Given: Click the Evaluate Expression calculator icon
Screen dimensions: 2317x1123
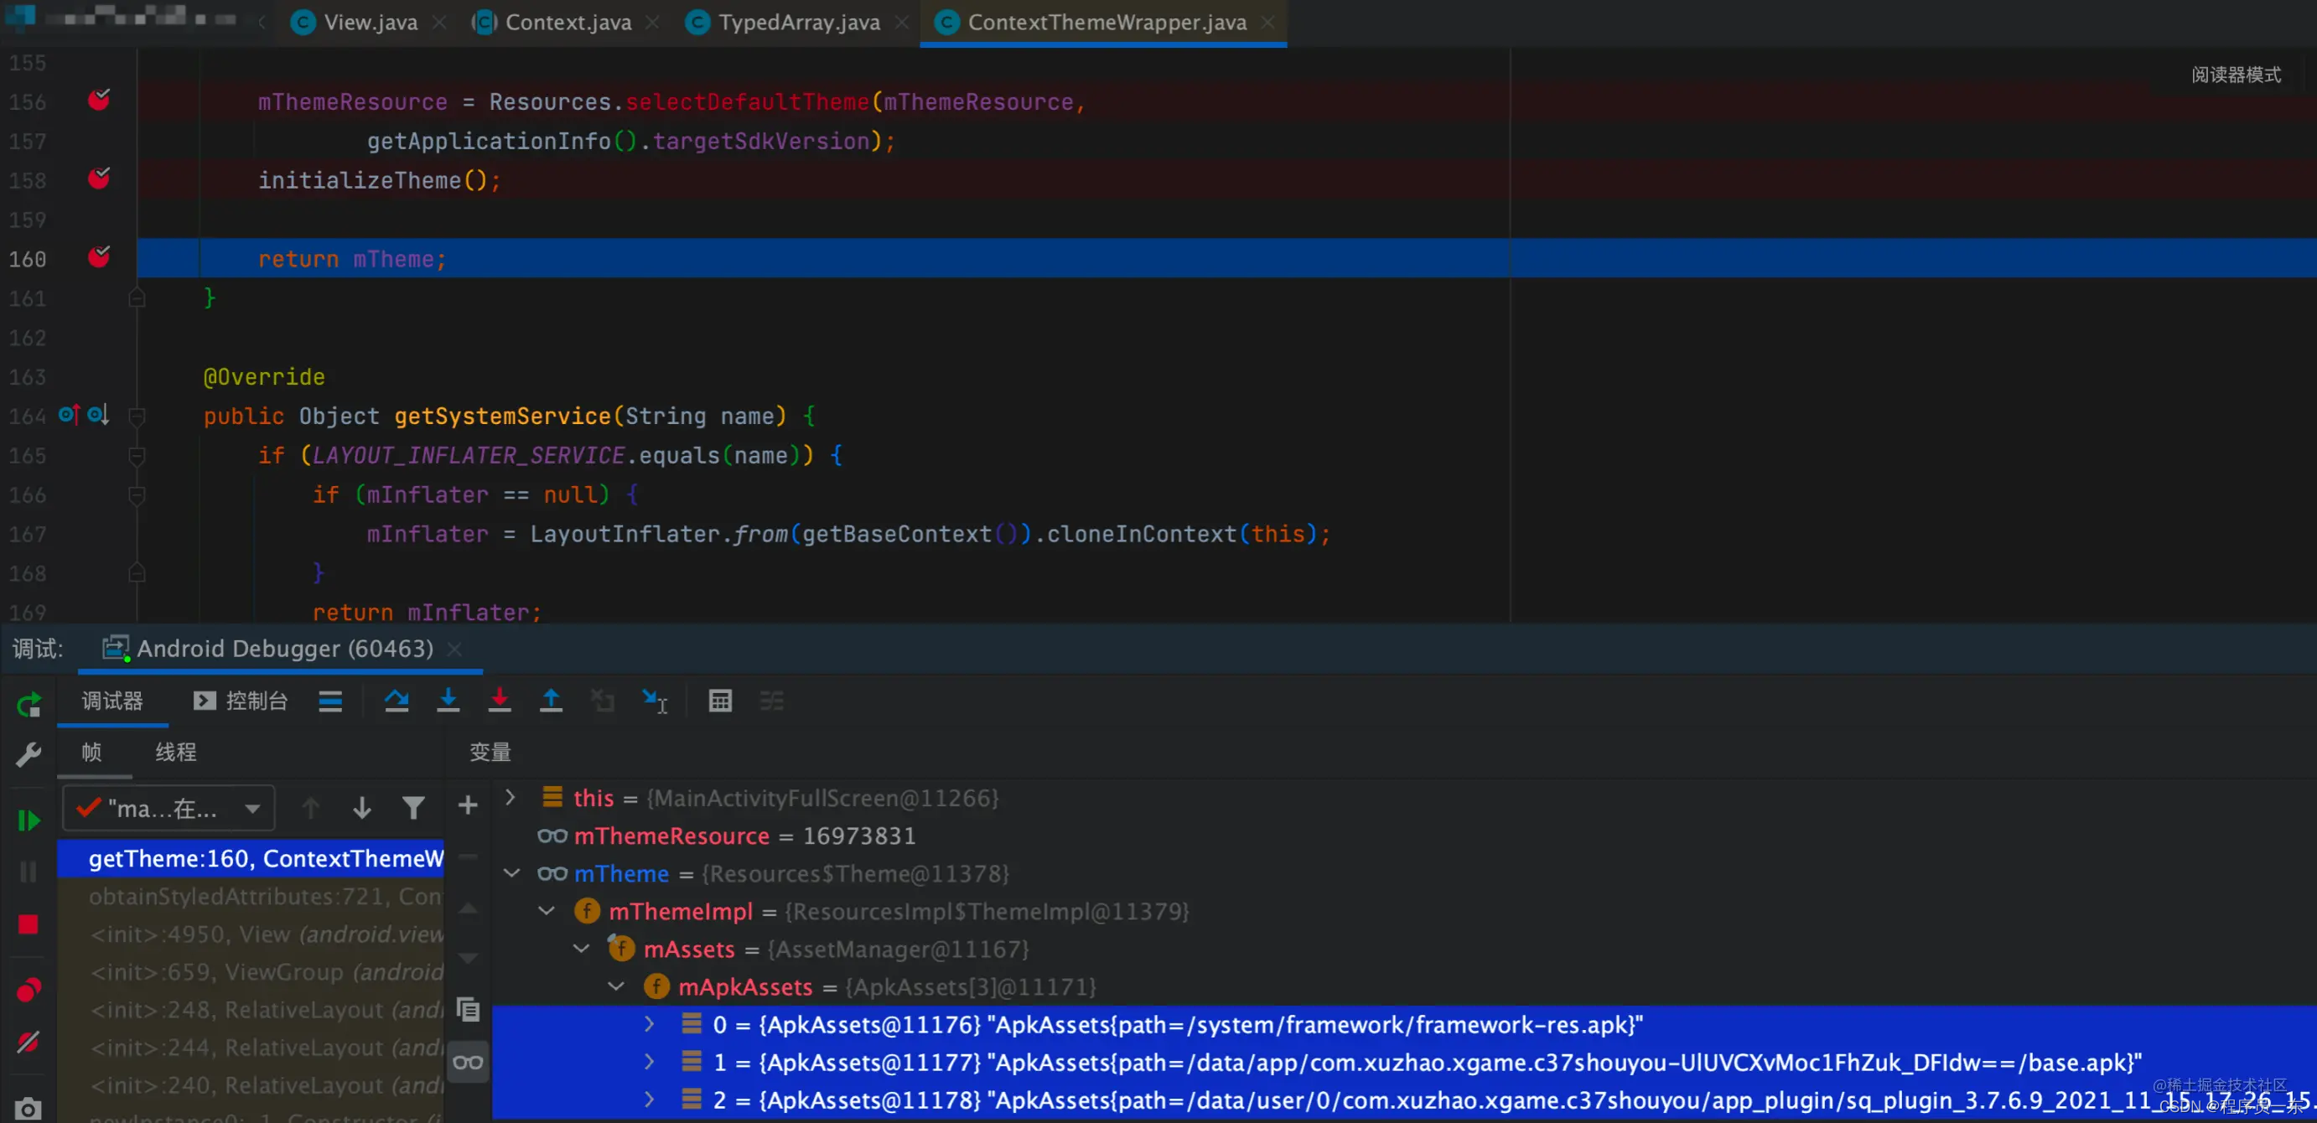Looking at the screenshot, I should 719,701.
